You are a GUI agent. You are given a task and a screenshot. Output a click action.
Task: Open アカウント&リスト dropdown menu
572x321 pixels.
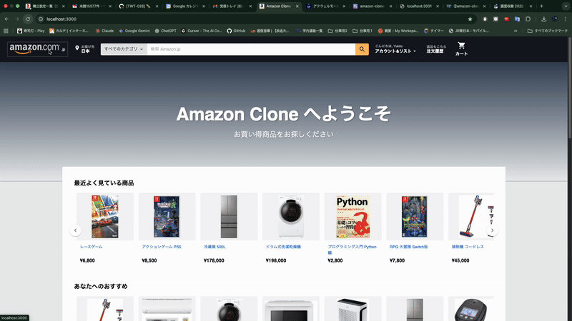pyautogui.click(x=395, y=51)
